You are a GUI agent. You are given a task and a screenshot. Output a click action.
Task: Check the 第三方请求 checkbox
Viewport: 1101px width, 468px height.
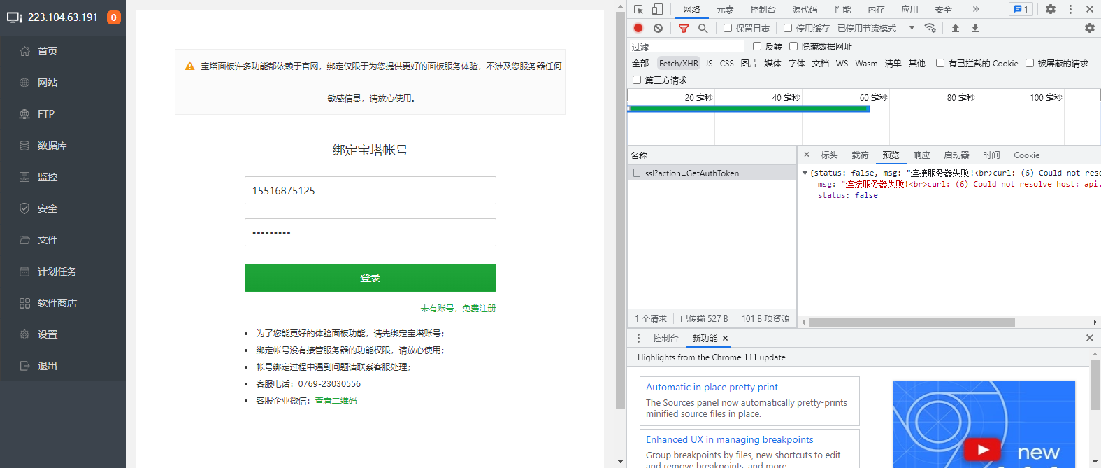coord(637,80)
